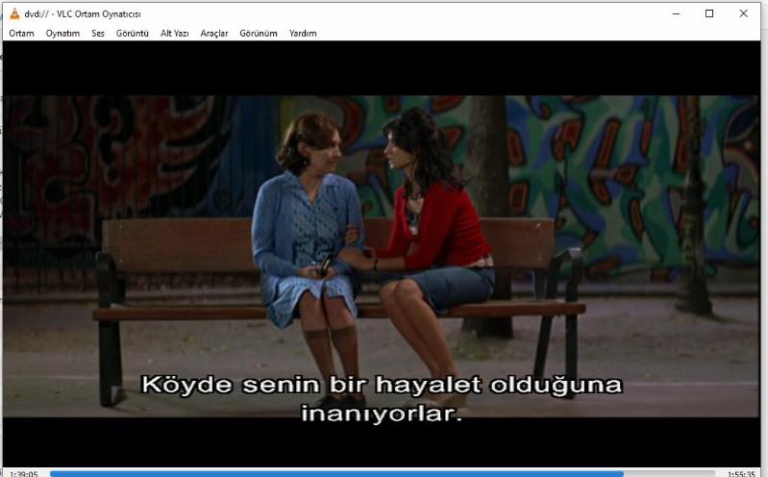Open the Araçlar menu
768x477 pixels.
[x=214, y=34]
